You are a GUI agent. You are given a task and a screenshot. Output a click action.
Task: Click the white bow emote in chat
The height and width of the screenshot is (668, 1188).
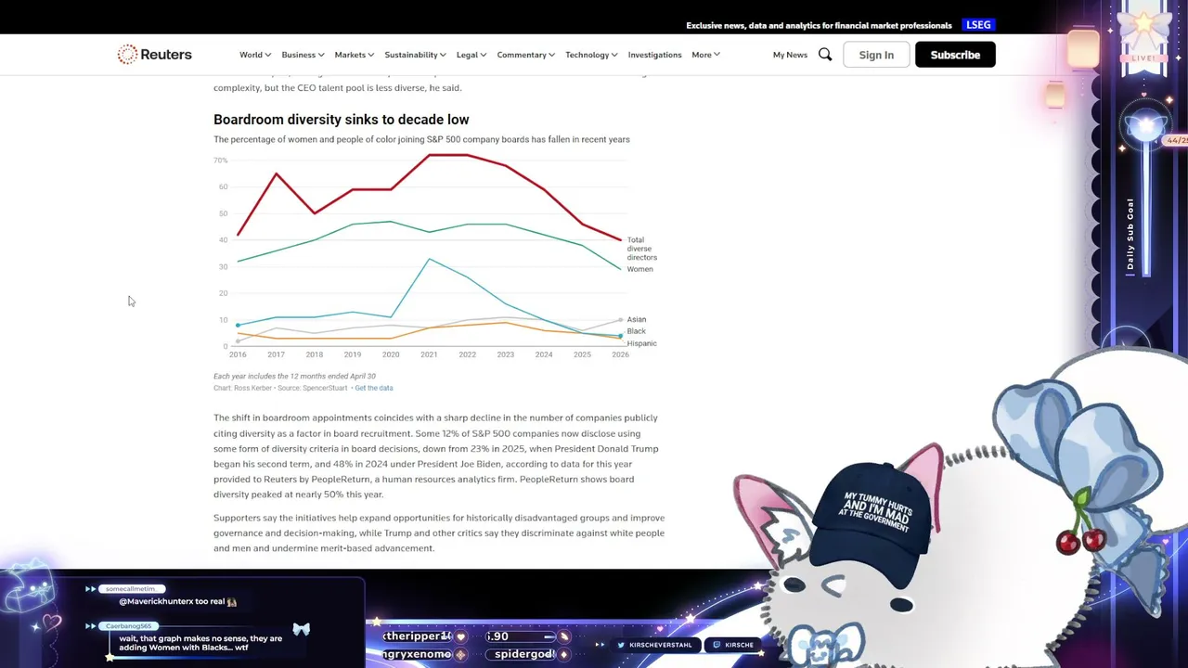pos(301,629)
